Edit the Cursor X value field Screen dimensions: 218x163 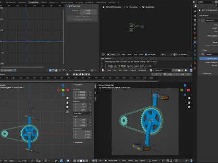88,10
